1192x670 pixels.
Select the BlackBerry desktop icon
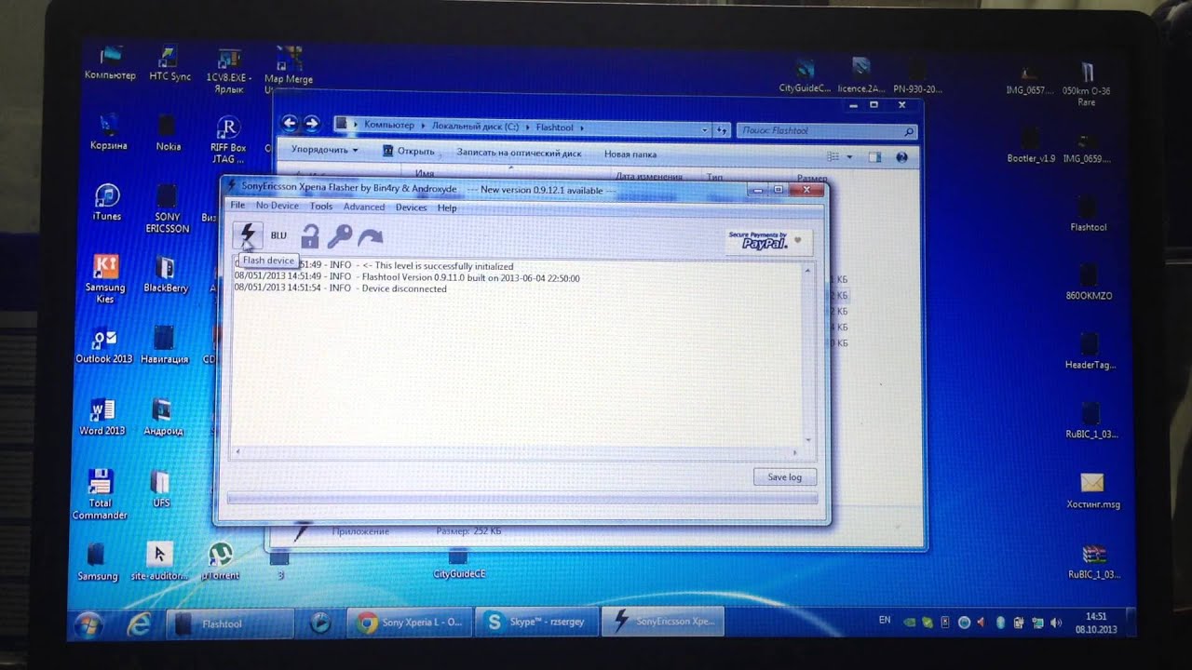coord(166,275)
